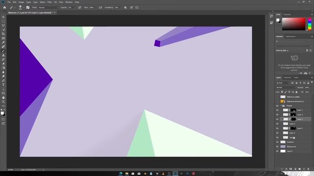
Task: Open the Image menu
Action: pos(21,2)
